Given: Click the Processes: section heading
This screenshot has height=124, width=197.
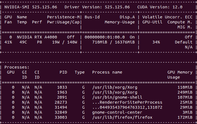Looking at the screenshot, I should [17, 67].
